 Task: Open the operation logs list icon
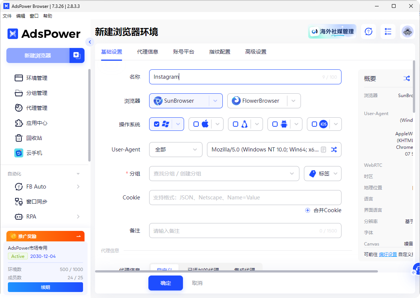coord(388,31)
